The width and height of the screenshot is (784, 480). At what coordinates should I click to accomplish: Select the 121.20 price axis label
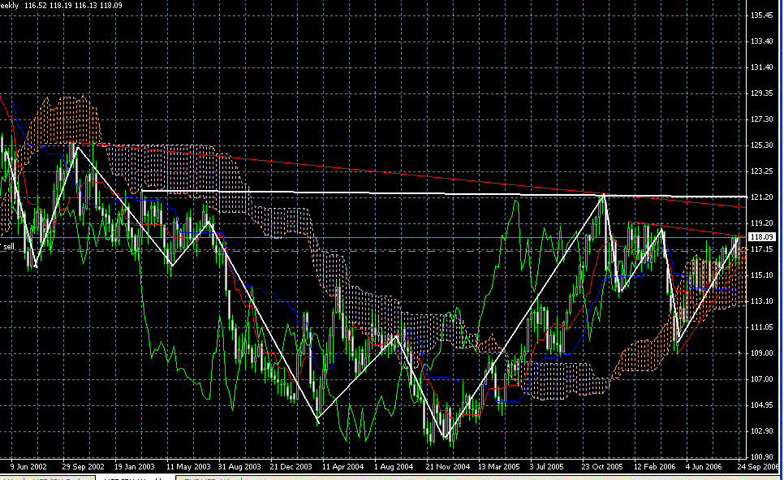[x=762, y=197]
